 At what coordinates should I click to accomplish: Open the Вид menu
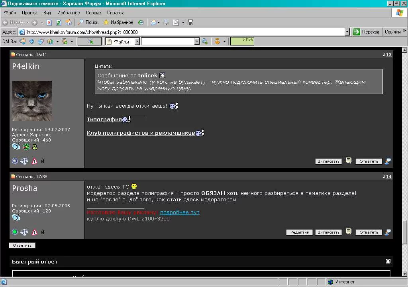click(47, 13)
